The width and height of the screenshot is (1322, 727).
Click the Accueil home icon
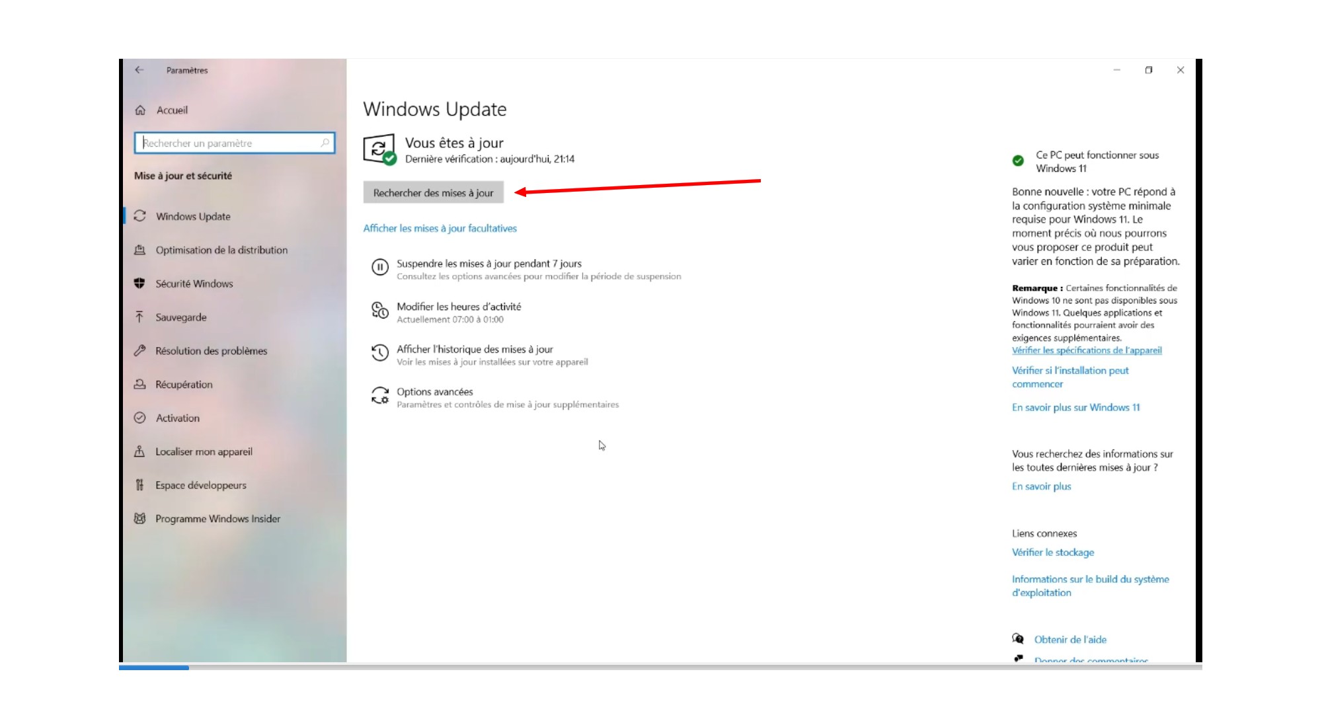click(140, 110)
